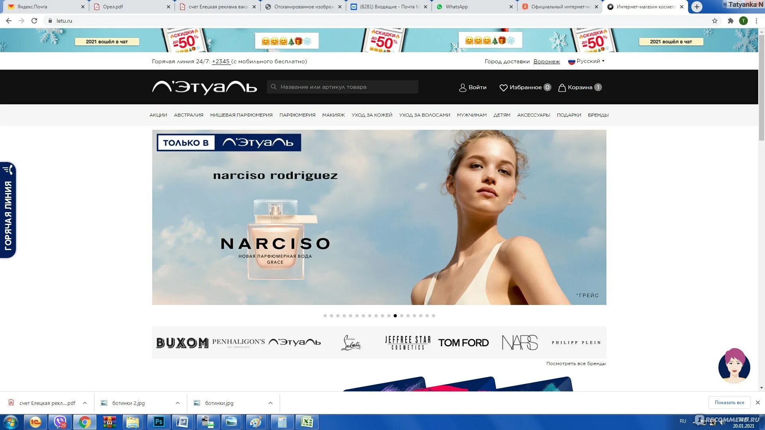
Task: Close the downloads bar
Action: click(757, 403)
